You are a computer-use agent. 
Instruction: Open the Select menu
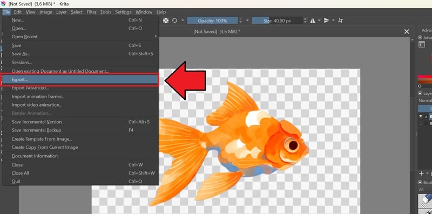[77, 12]
